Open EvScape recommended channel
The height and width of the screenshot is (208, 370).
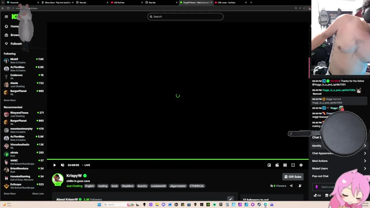pyautogui.click(x=24, y=186)
